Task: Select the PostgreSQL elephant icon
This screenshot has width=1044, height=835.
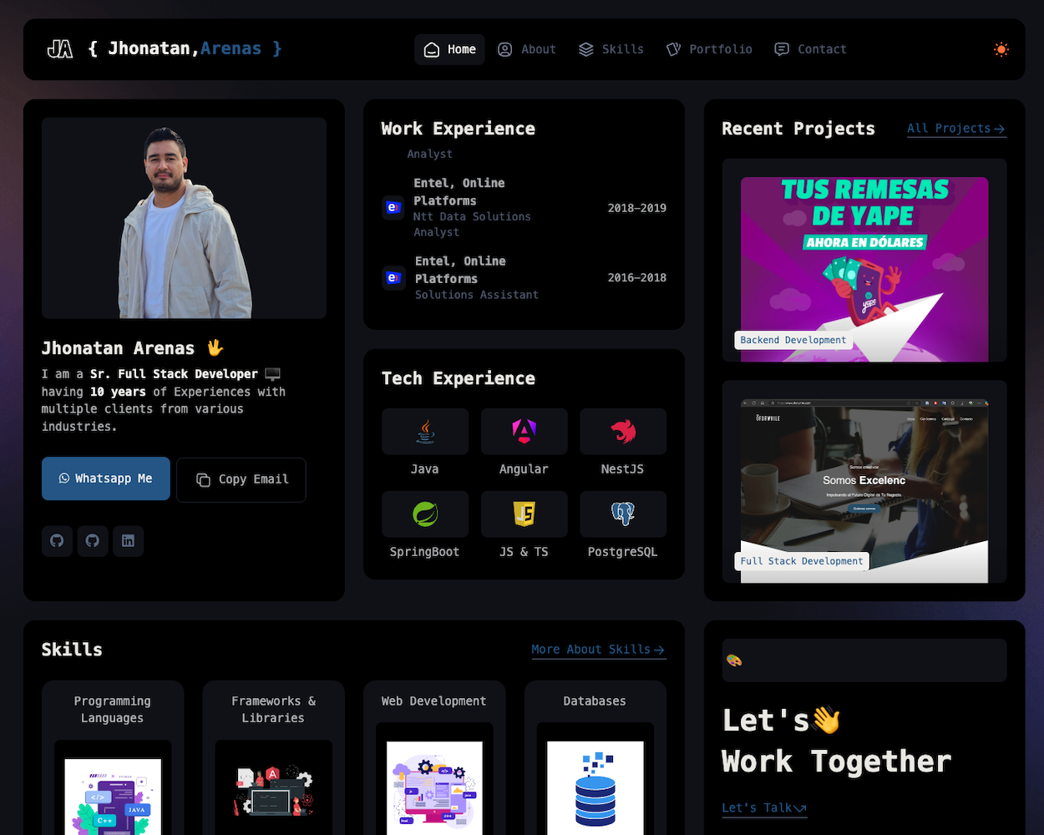Action: coord(623,514)
